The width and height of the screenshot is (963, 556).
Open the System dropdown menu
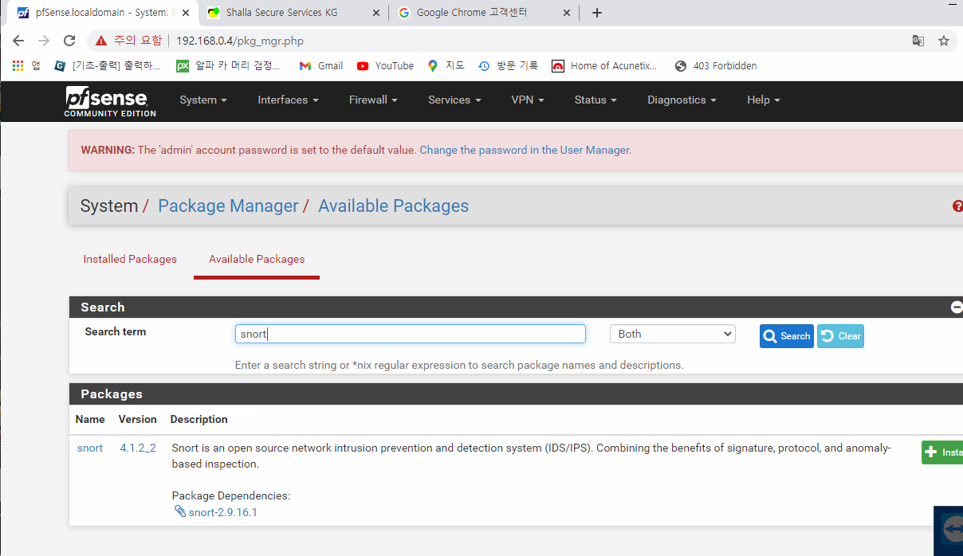pyautogui.click(x=203, y=100)
